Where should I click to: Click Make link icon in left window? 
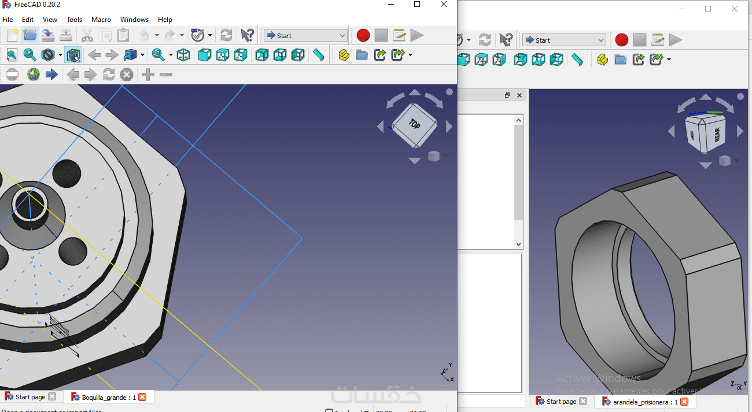coord(380,55)
